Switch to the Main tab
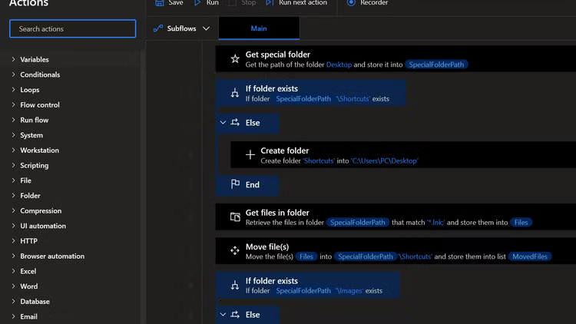This screenshot has height=324, width=576. tap(259, 28)
